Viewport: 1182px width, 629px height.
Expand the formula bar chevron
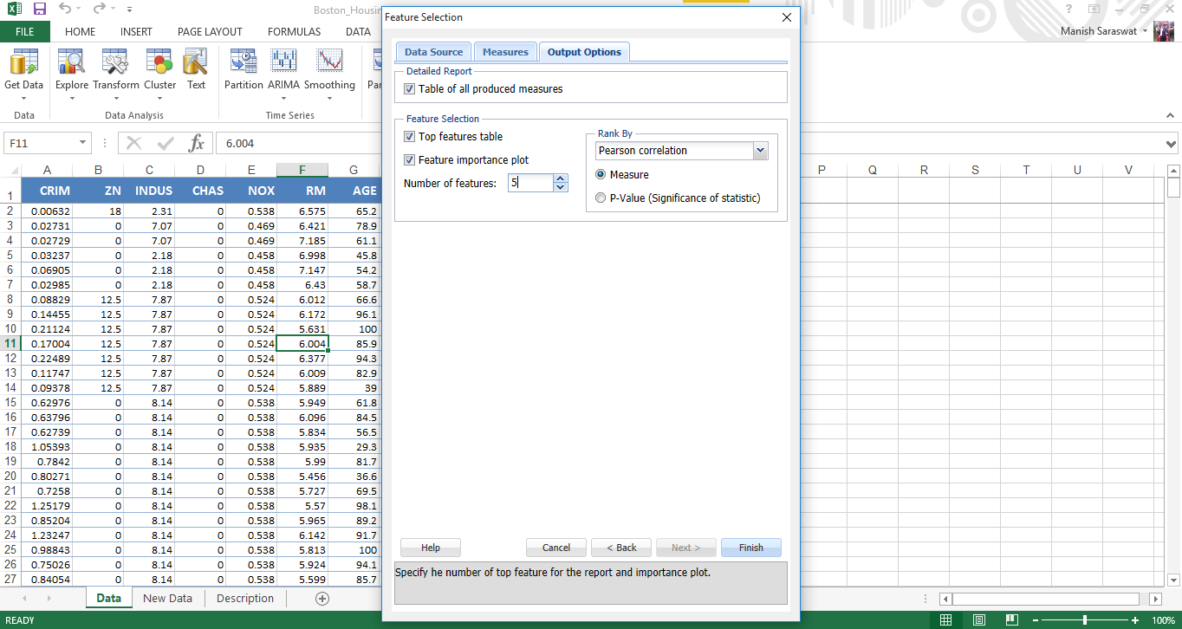(x=1172, y=144)
